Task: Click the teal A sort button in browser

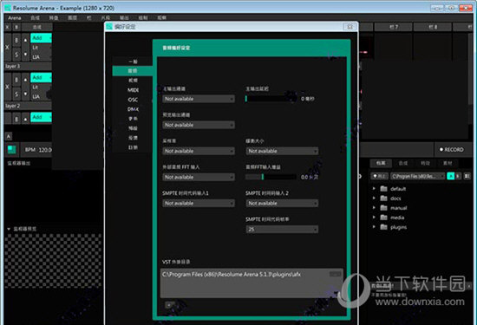Action: (x=450, y=176)
